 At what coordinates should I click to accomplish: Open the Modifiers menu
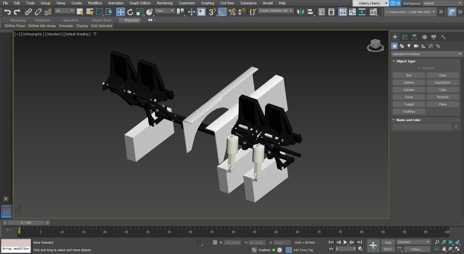[x=95, y=3]
